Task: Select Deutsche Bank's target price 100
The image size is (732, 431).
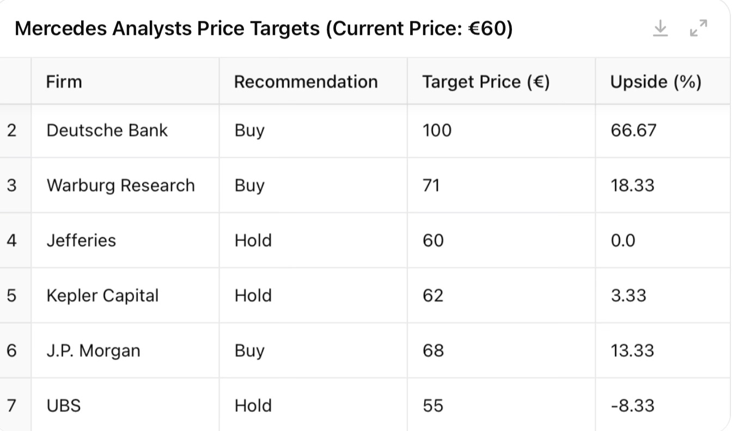Action: coord(437,131)
